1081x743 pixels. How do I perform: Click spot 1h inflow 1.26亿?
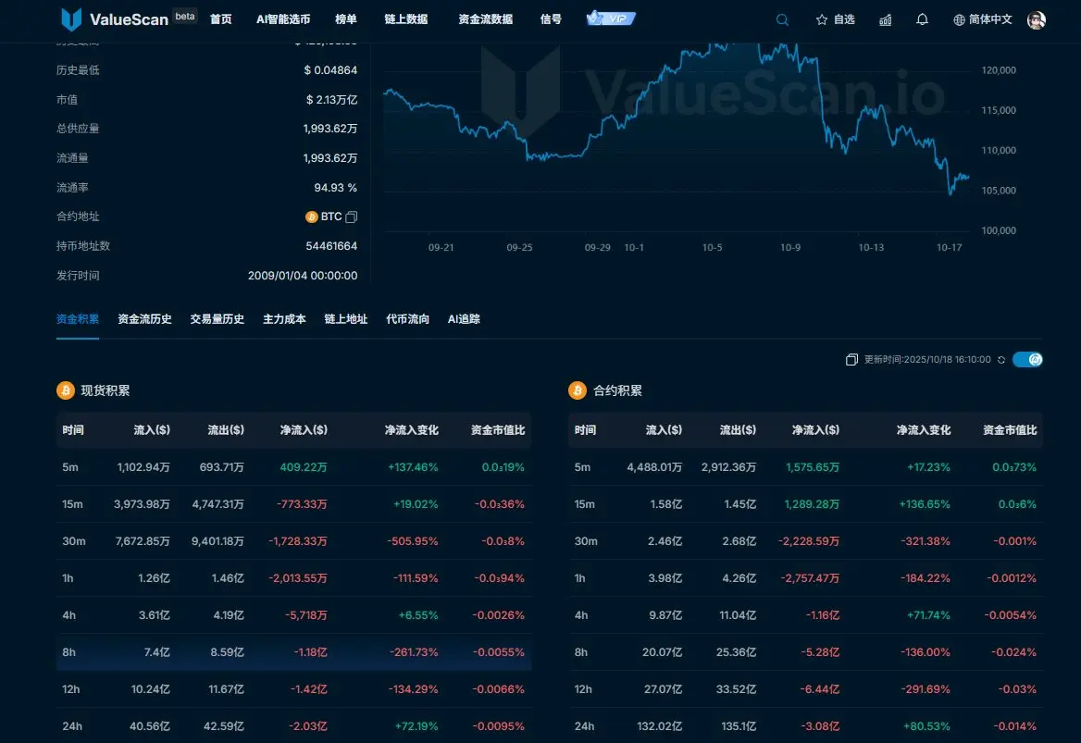pyautogui.click(x=154, y=578)
